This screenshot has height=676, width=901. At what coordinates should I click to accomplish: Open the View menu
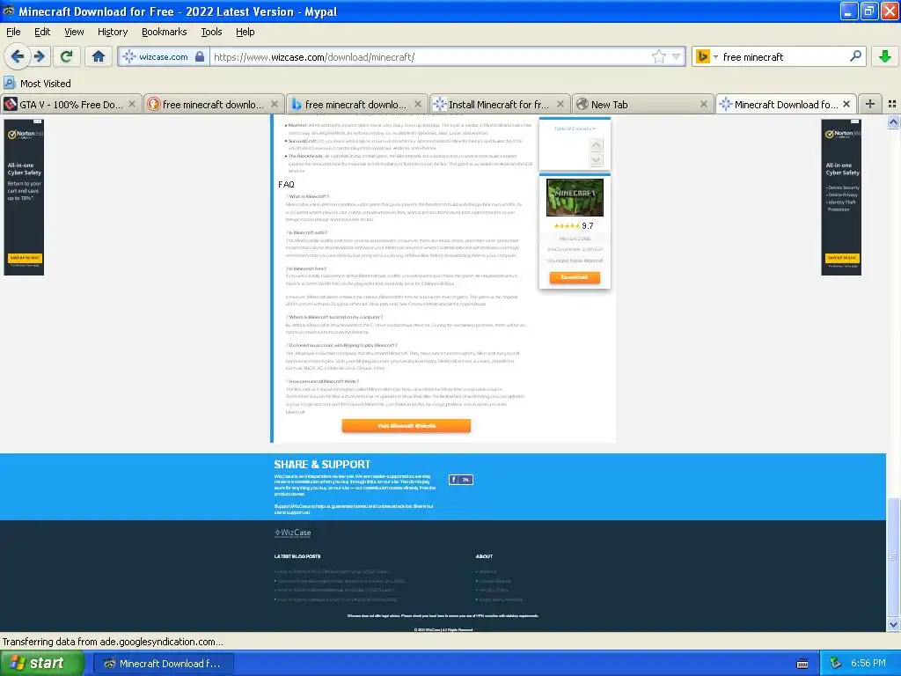[x=74, y=32]
